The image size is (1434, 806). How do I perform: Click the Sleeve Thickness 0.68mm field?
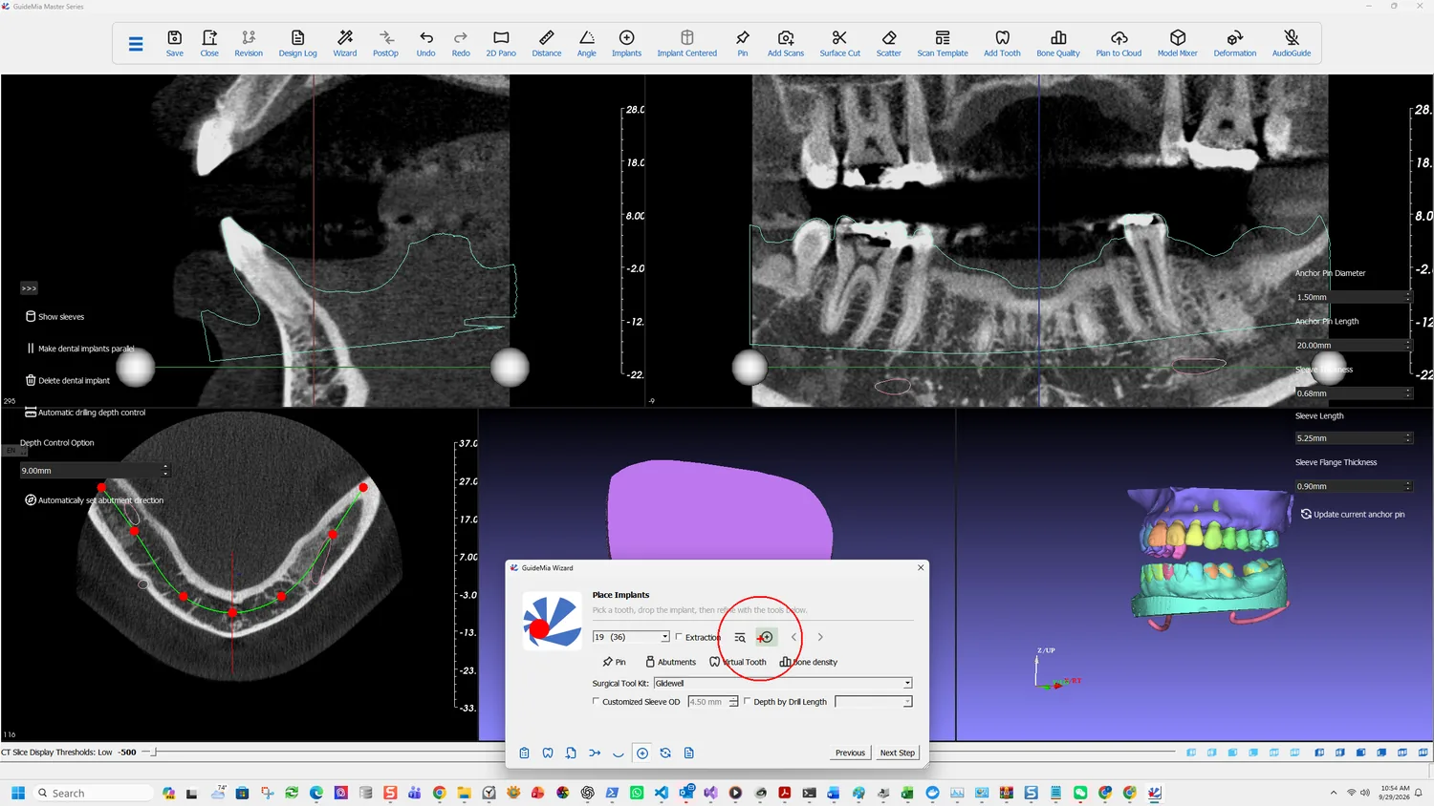(1353, 392)
